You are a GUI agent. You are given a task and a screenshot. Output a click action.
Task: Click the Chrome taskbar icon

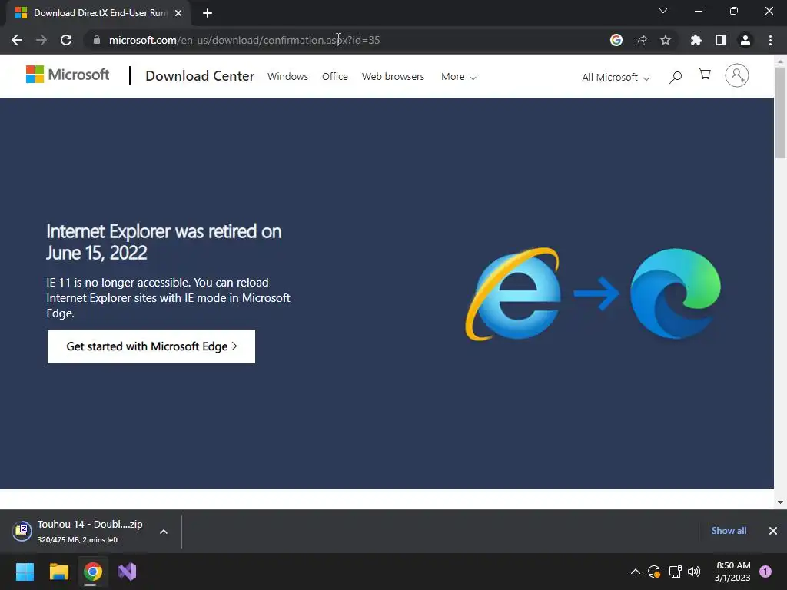pyautogui.click(x=92, y=572)
